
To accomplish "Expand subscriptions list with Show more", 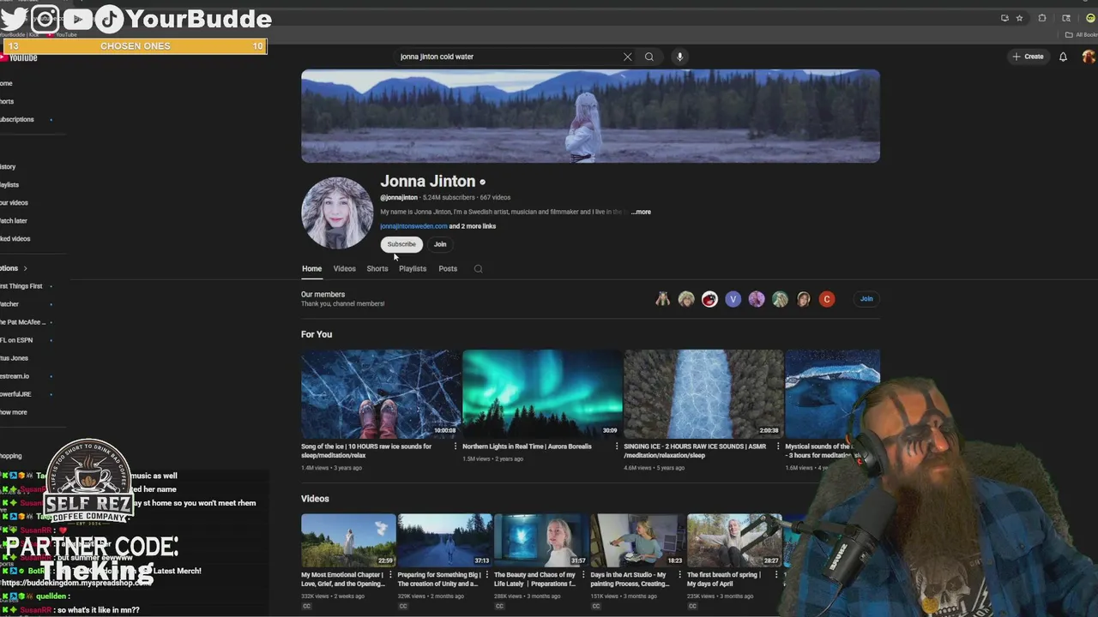I will (14, 412).
